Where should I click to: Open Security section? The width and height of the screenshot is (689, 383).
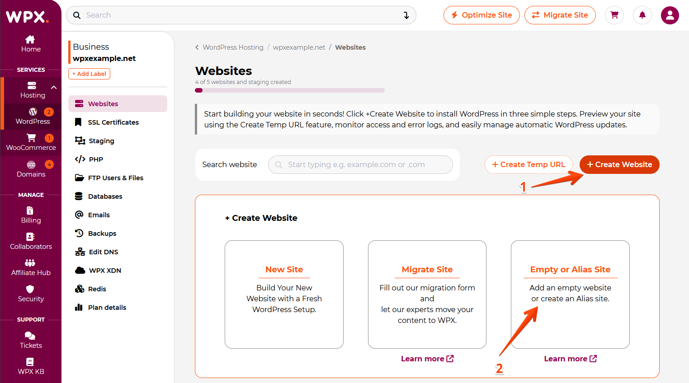pyautogui.click(x=31, y=294)
